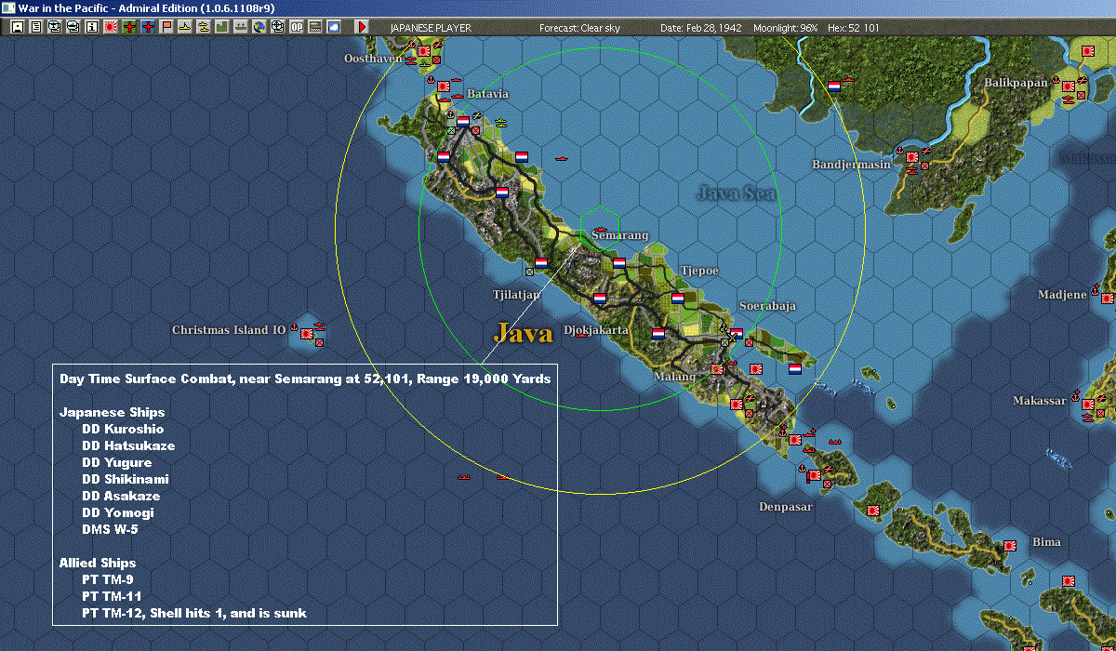Click the Tjepoe label

(699, 271)
